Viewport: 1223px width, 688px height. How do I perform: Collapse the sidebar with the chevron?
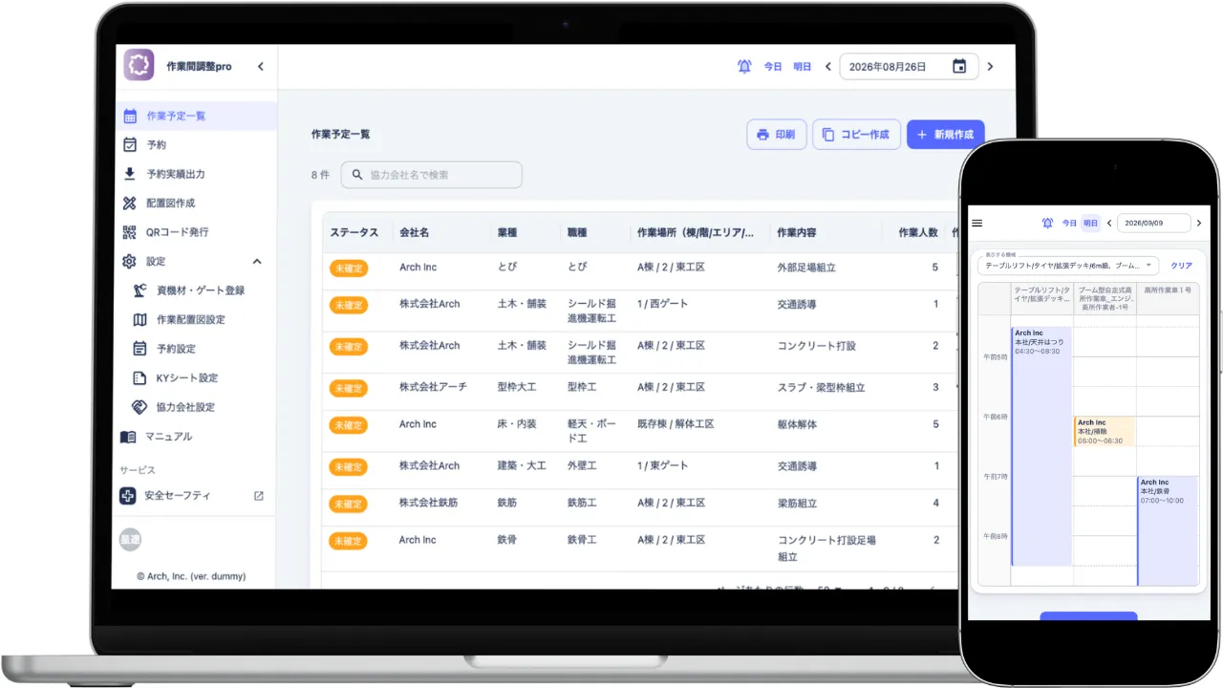tap(260, 67)
